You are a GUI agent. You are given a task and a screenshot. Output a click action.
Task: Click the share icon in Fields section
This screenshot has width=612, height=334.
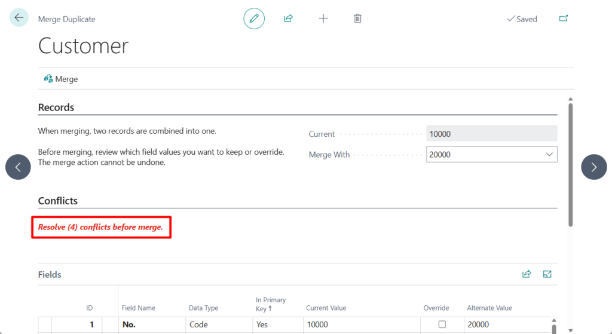[527, 274]
